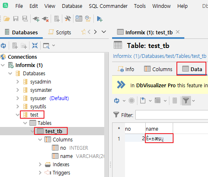
Task: Click the monitor grid clock toolbar icon
Action: pyautogui.click(x=79, y=19)
